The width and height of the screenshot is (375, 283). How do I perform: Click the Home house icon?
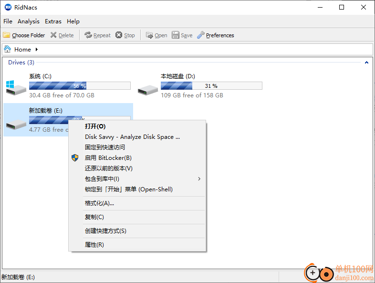point(8,49)
